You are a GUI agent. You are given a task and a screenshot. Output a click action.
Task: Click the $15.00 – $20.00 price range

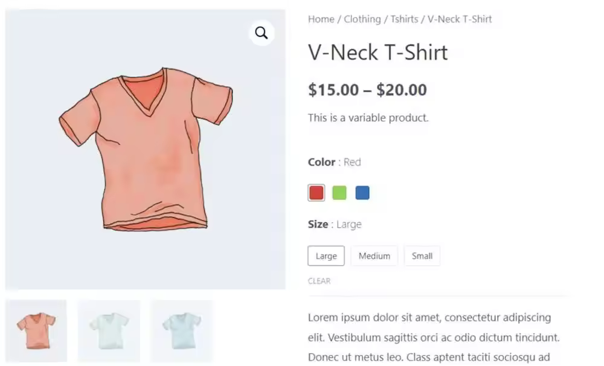(x=367, y=90)
